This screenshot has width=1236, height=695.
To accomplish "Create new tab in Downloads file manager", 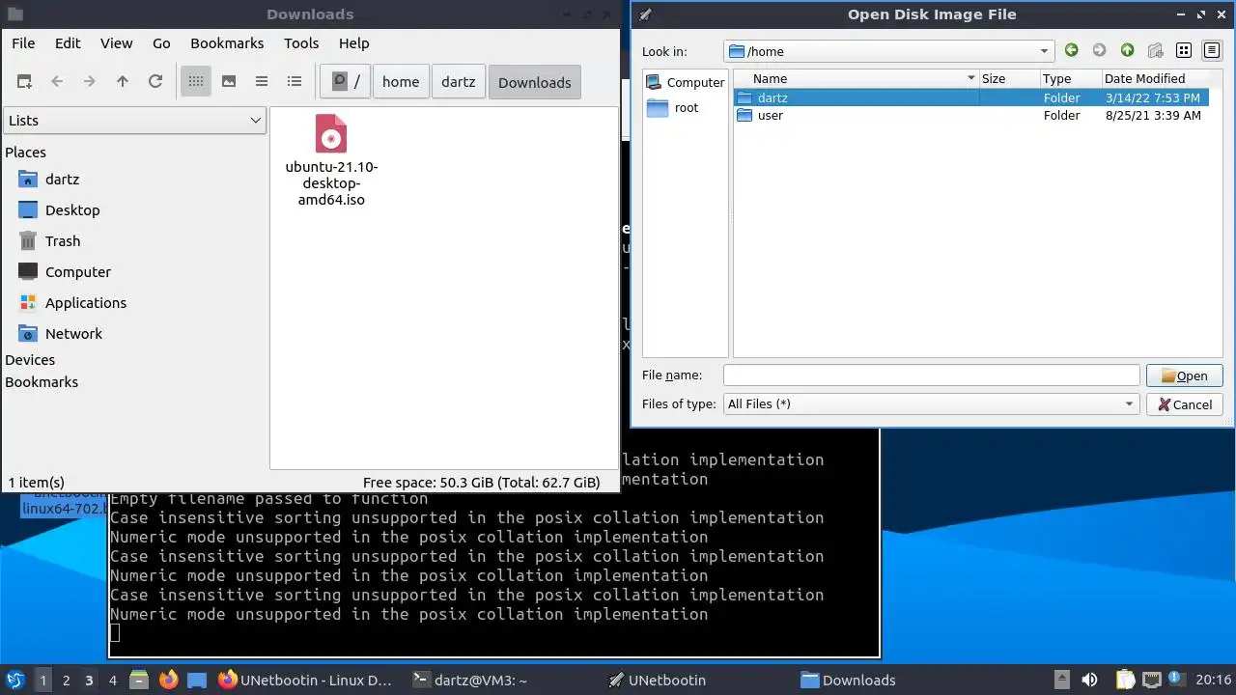I will pyautogui.click(x=24, y=82).
